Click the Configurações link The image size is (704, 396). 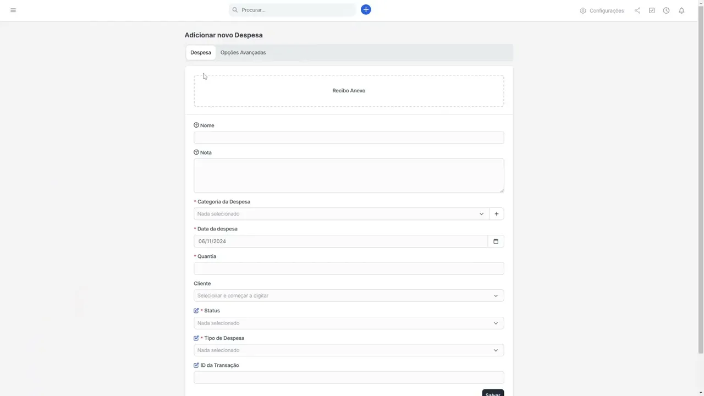(602, 10)
